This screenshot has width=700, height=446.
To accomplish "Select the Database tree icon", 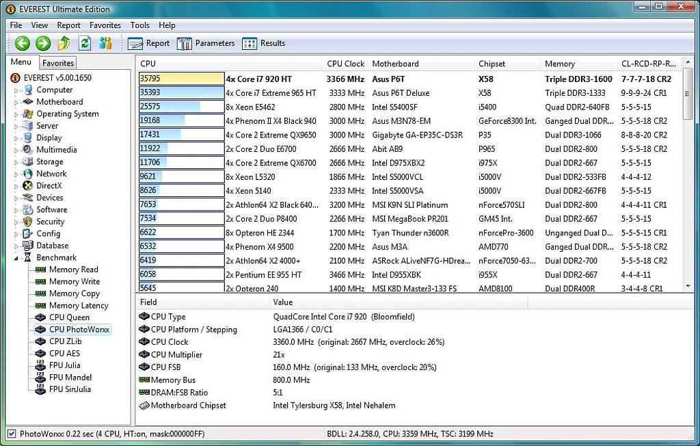I will [28, 246].
